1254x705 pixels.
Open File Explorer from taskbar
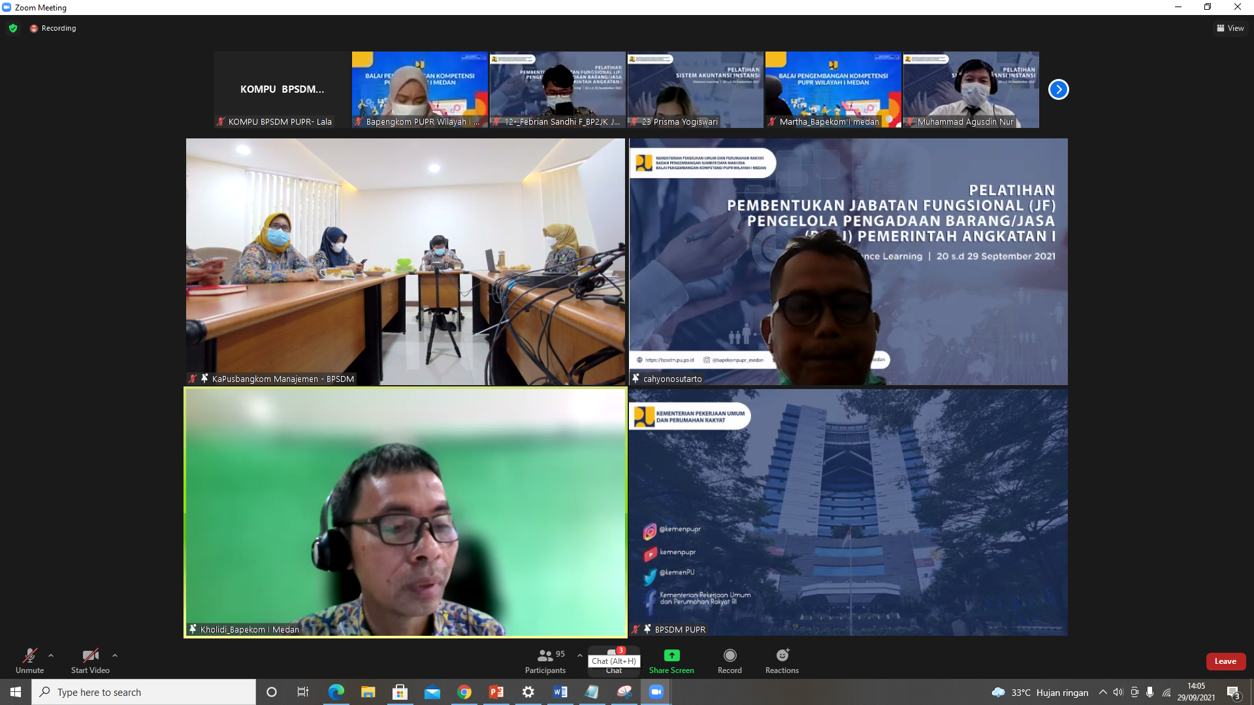pos(368,692)
